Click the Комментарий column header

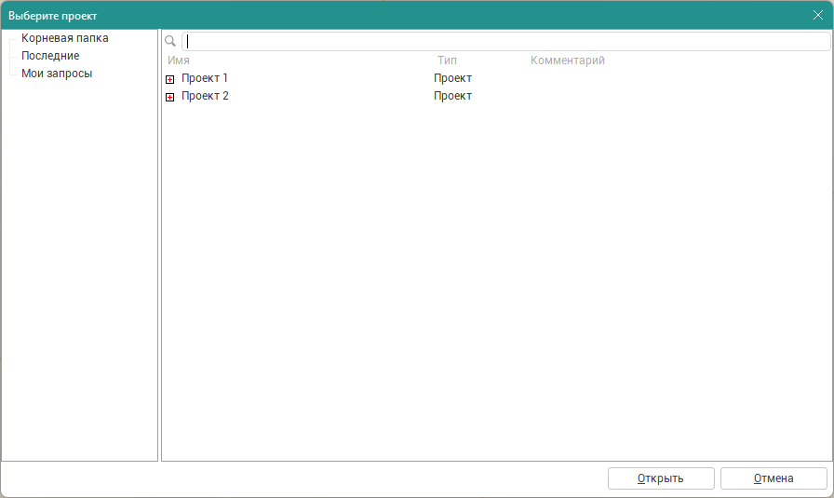click(x=567, y=61)
